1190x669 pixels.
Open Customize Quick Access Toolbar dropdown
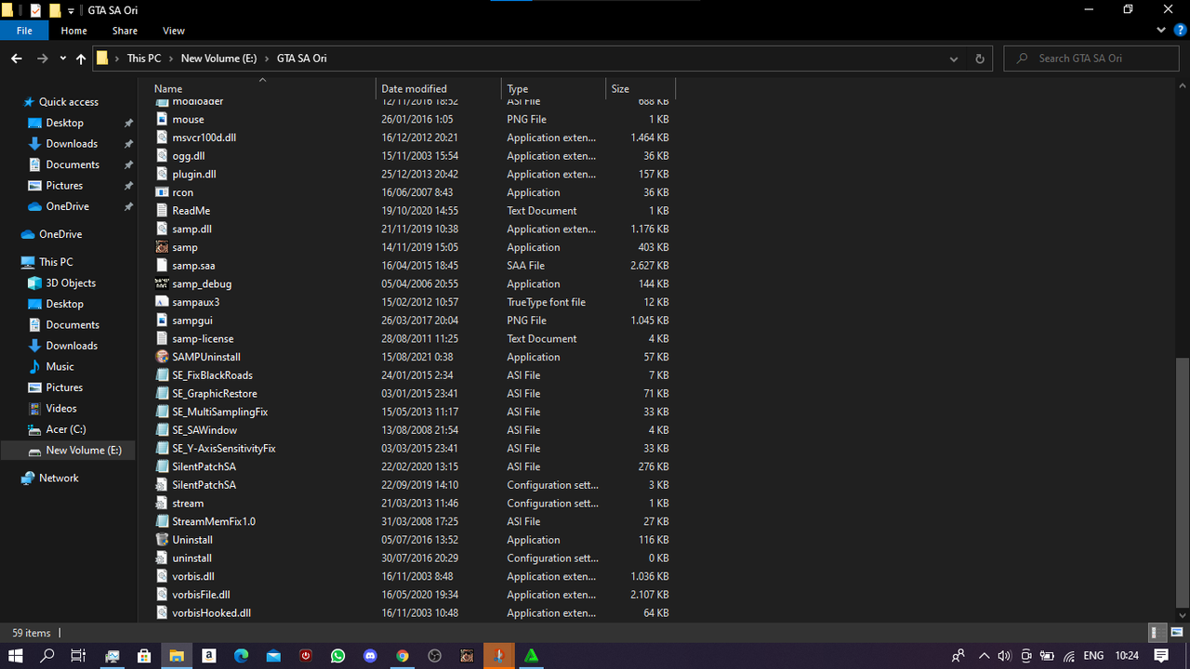tap(71, 10)
